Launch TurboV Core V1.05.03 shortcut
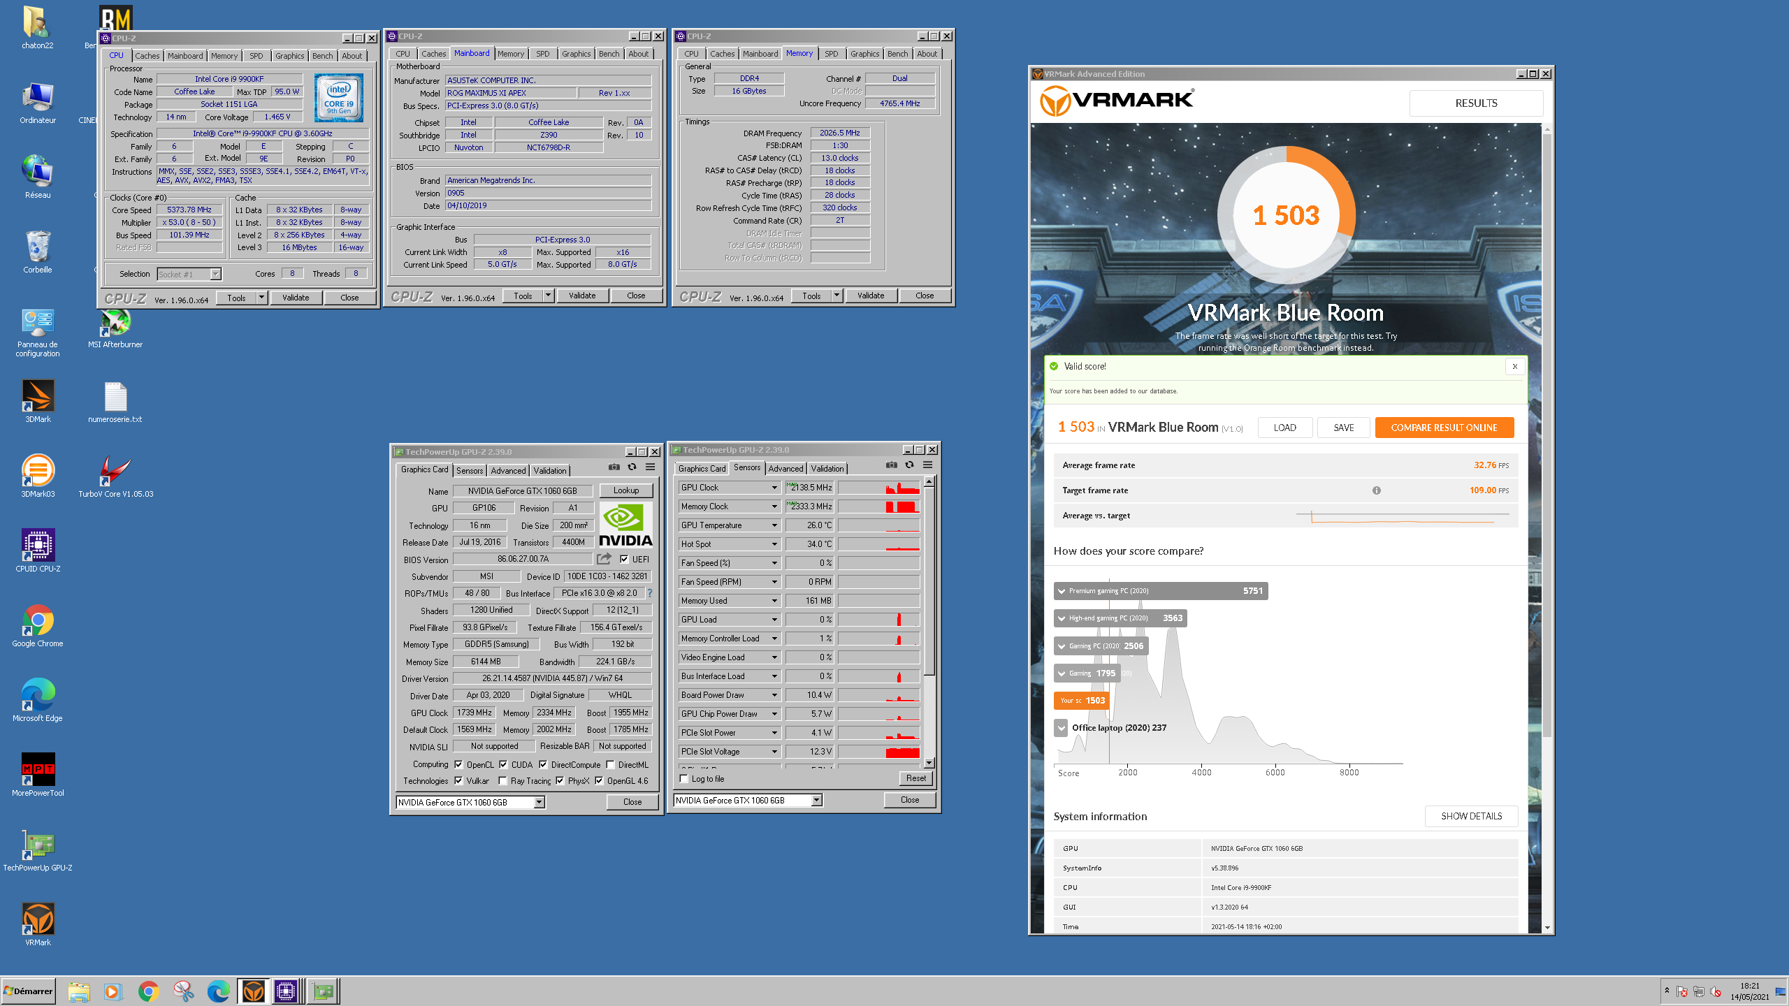This screenshot has height=1006, width=1789. 115,476
